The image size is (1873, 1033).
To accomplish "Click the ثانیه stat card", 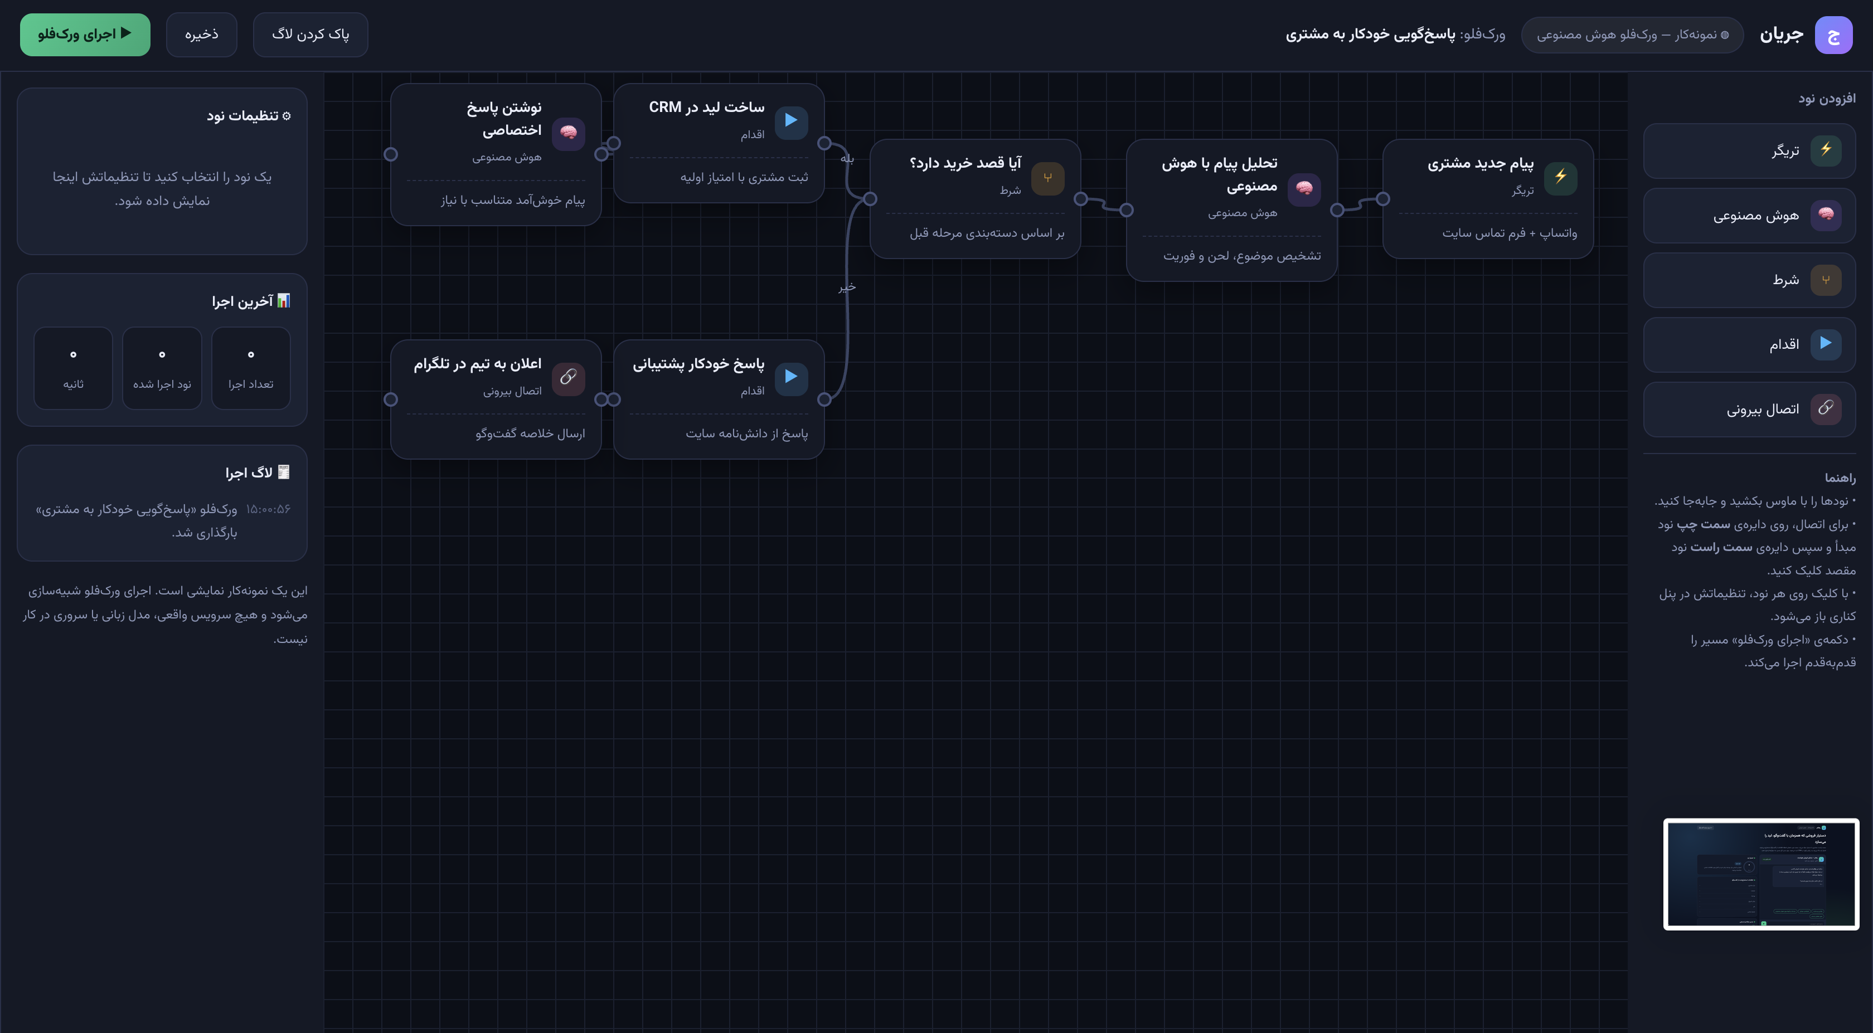I will [x=74, y=368].
